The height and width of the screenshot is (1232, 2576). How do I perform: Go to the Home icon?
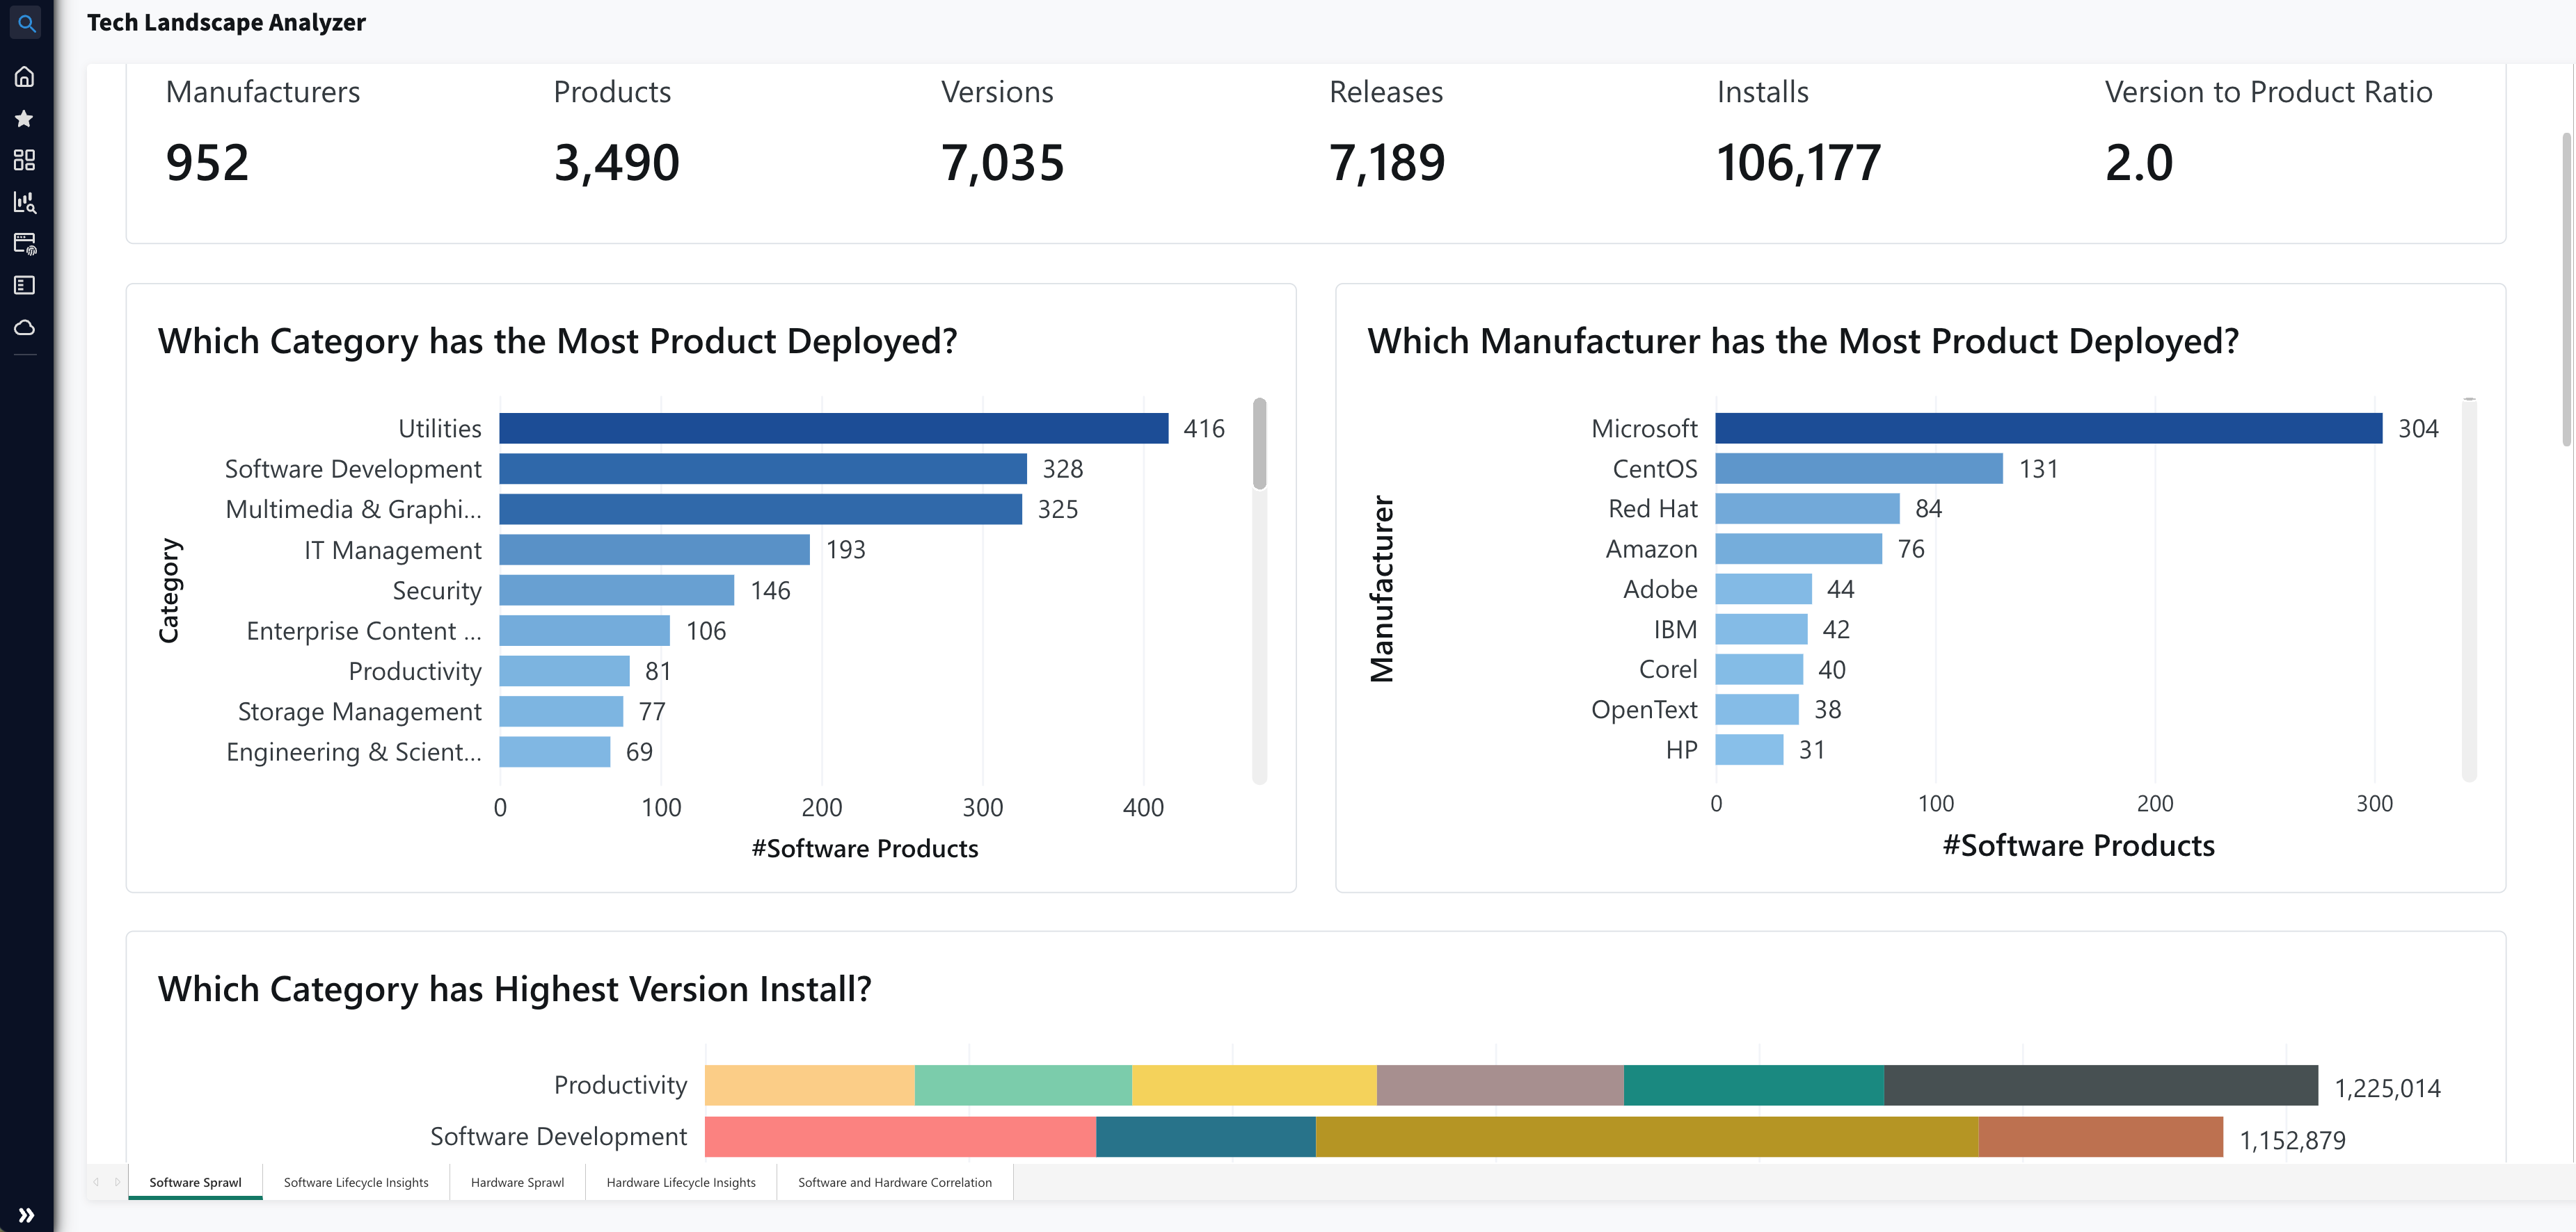coord(25,77)
